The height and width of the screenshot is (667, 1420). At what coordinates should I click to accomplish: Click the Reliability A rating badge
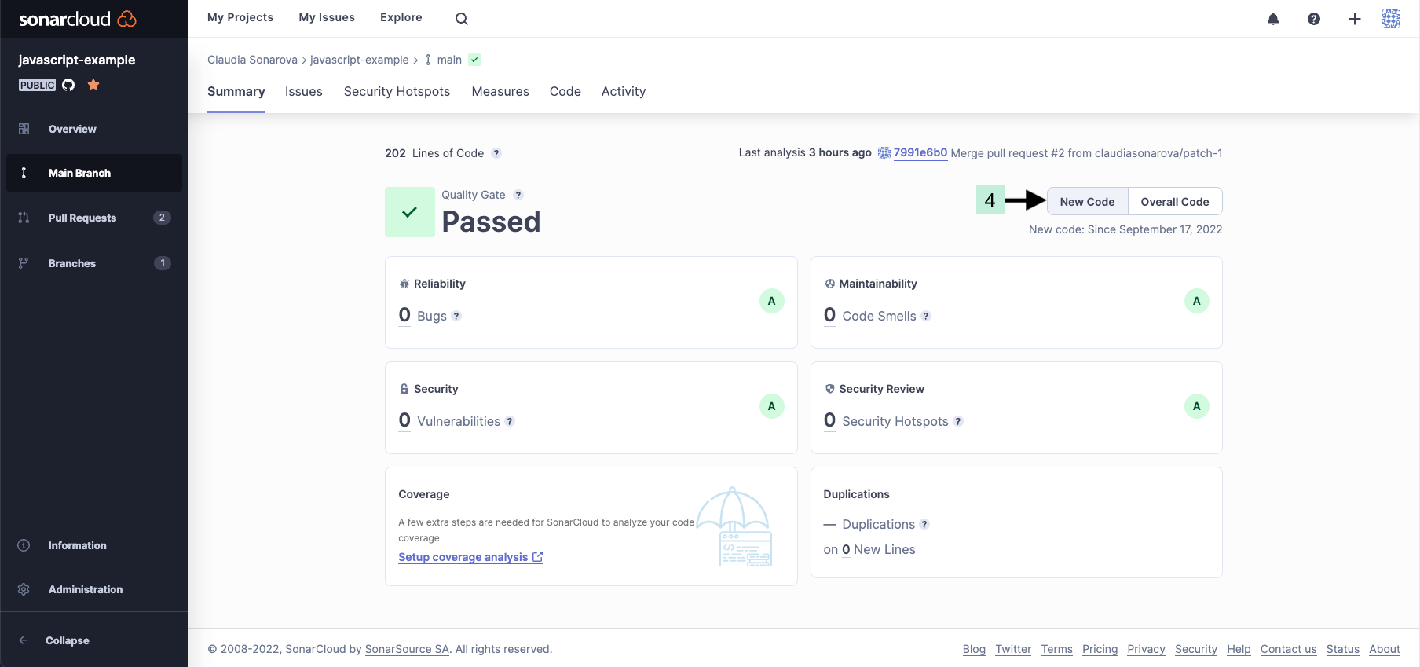[772, 301]
